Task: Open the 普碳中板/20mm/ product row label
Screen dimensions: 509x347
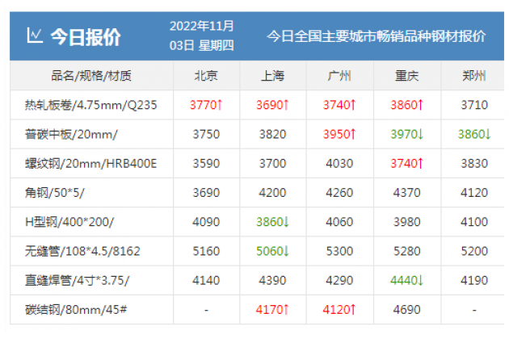Action: click(x=71, y=134)
